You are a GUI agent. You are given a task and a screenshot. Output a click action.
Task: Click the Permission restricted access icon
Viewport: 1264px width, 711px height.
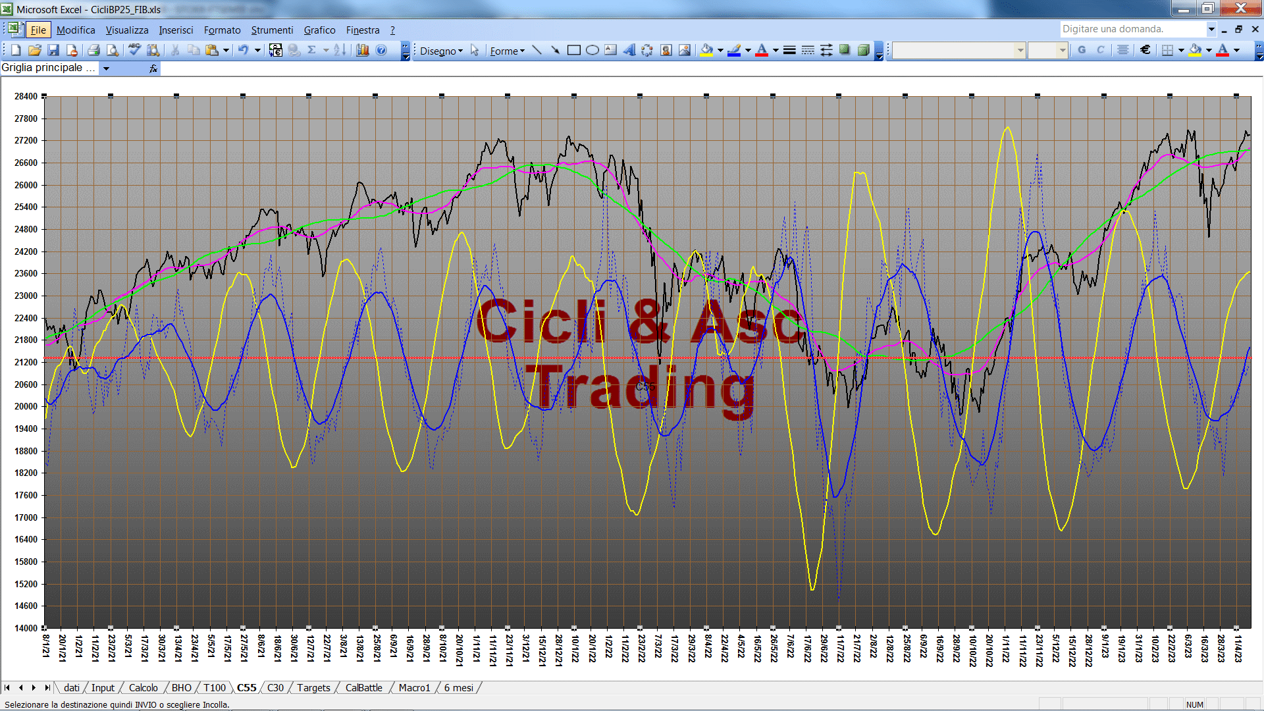(x=72, y=50)
